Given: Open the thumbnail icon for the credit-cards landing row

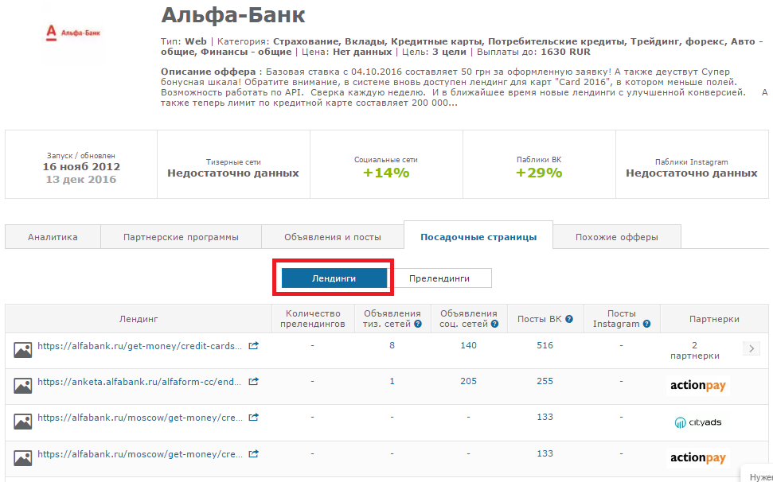Looking at the screenshot, I should coord(22,350).
